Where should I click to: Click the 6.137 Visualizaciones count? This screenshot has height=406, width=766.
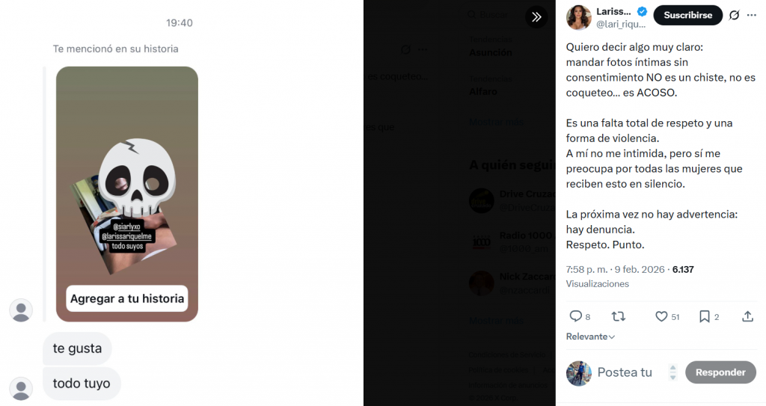pos(683,269)
